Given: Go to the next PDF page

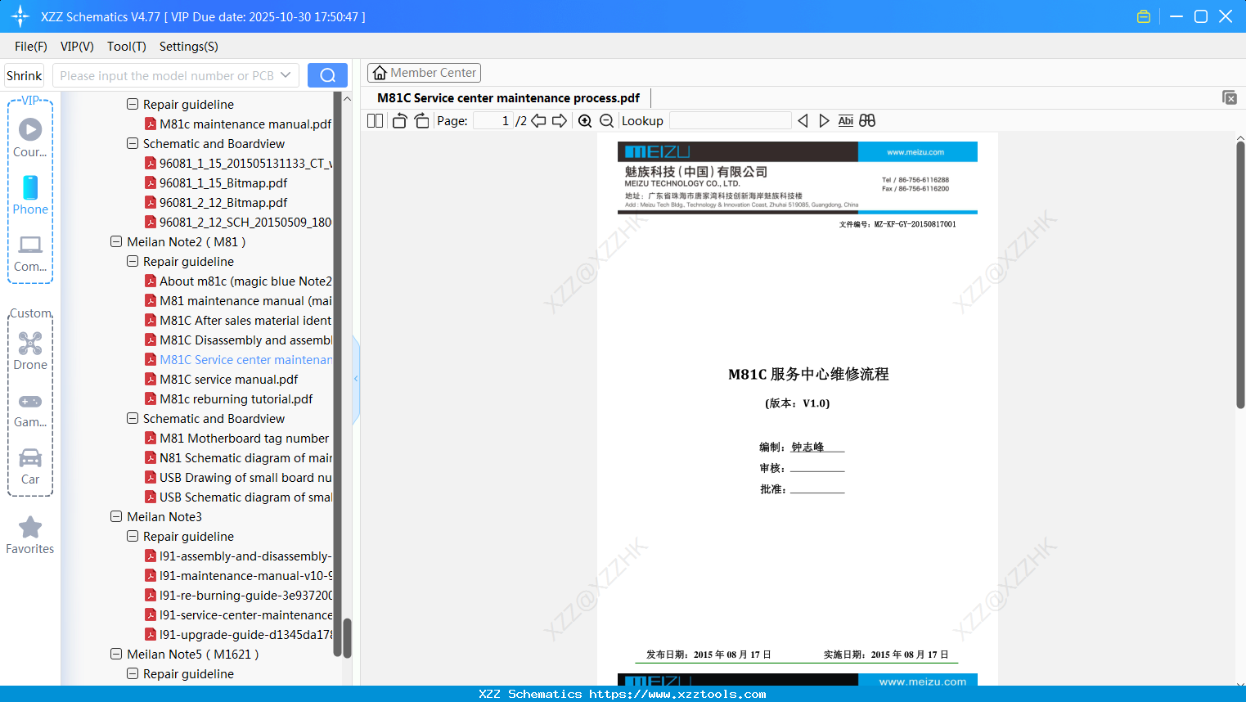Looking at the screenshot, I should [x=558, y=119].
